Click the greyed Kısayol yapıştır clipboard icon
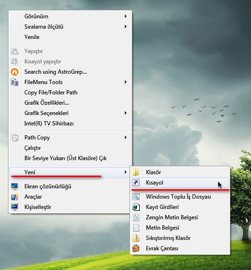 (x=15, y=62)
